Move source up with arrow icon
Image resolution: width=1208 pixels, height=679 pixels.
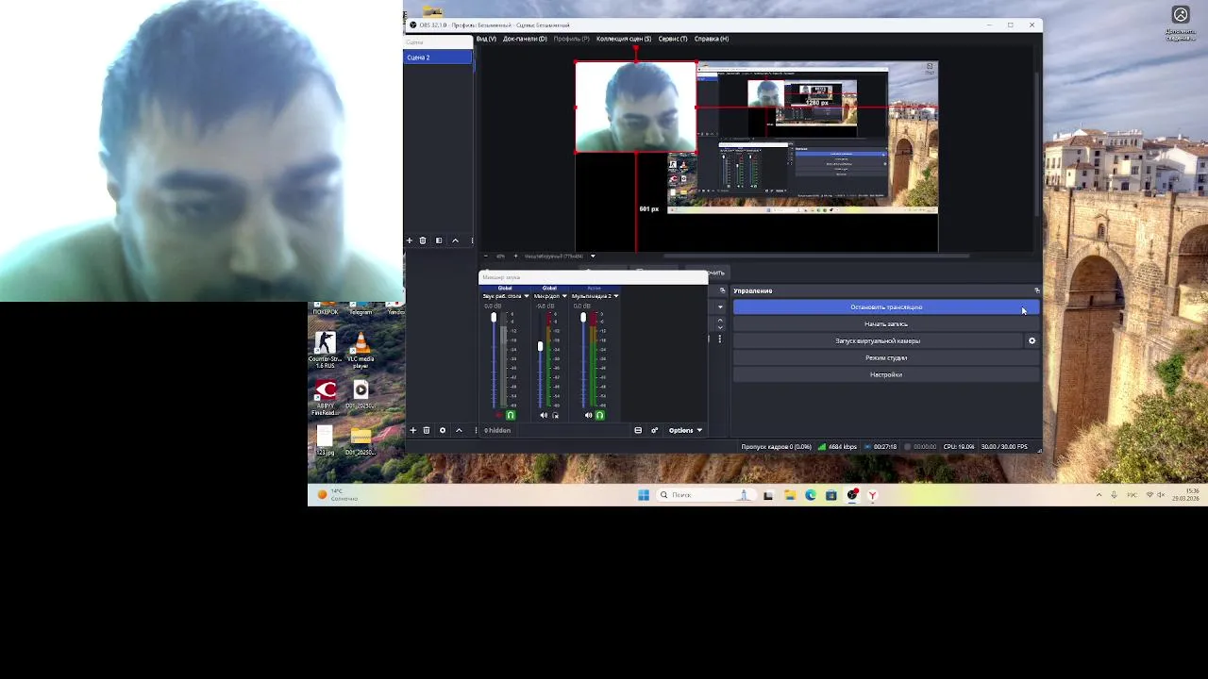click(459, 430)
